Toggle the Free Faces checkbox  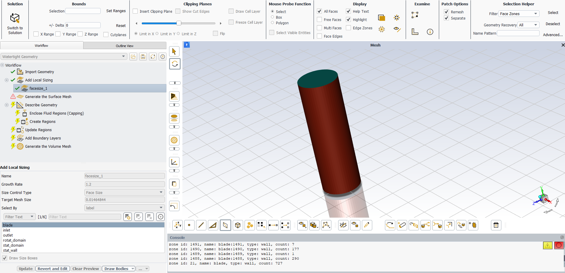320,20
